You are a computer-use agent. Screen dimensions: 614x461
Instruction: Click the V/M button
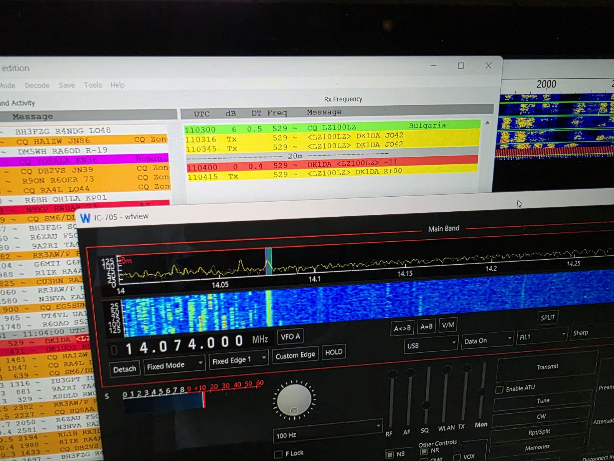(x=448, y=325)
